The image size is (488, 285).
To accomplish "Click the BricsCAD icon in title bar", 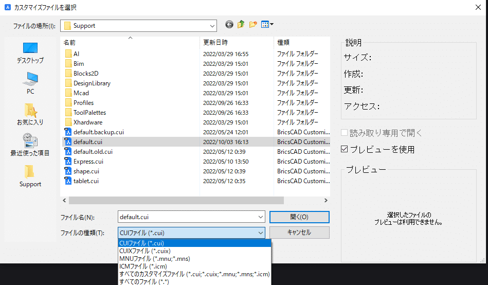I will (x=8, y=7).
